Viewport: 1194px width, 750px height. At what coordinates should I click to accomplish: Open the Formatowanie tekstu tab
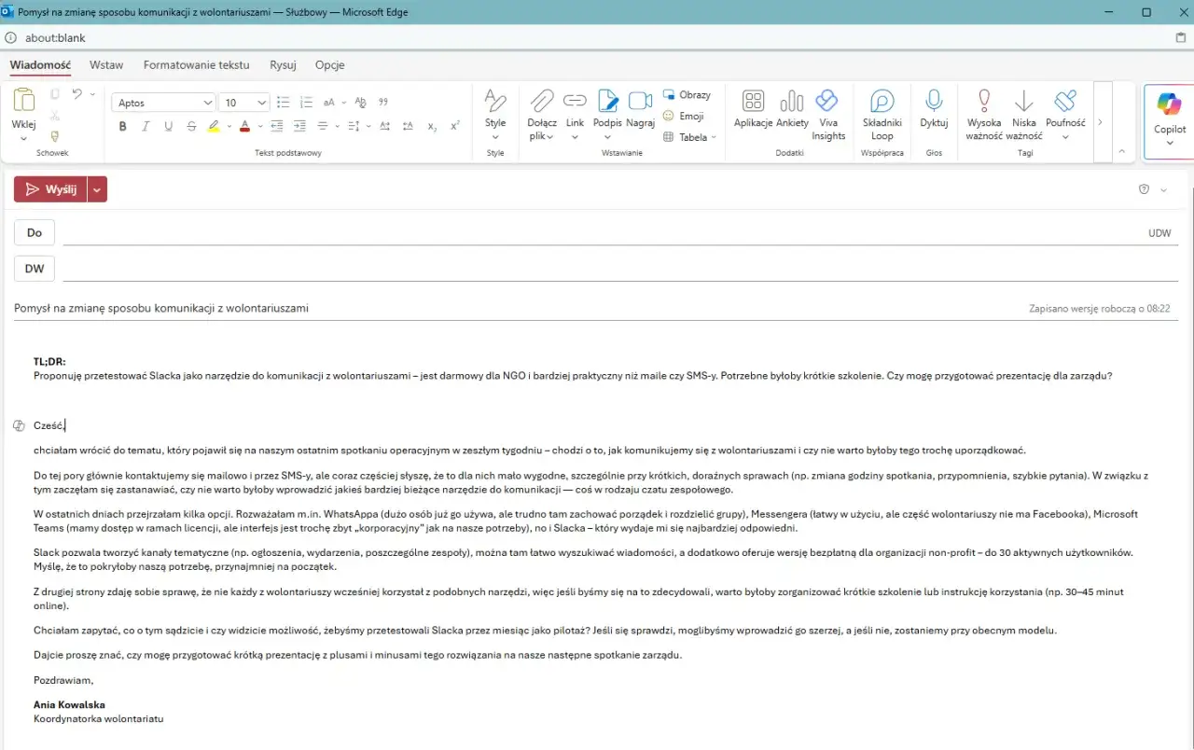pyautogui.click(x=197, y=65)
